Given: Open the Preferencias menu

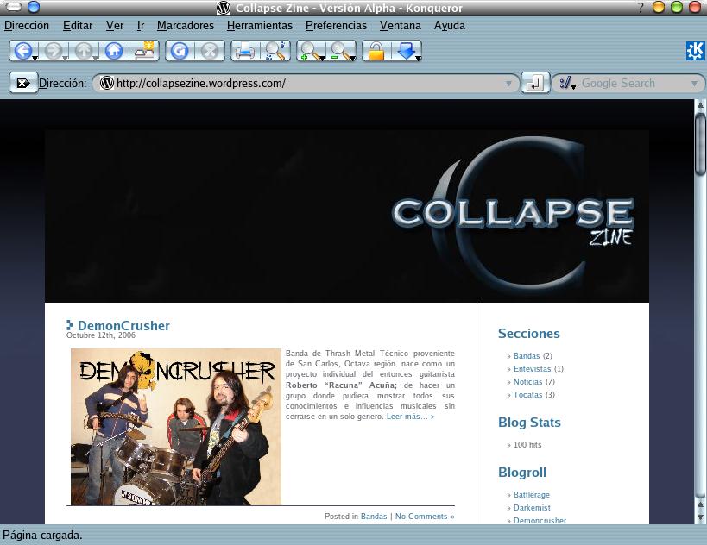Looking at the screenshot, I should [336, 26].
